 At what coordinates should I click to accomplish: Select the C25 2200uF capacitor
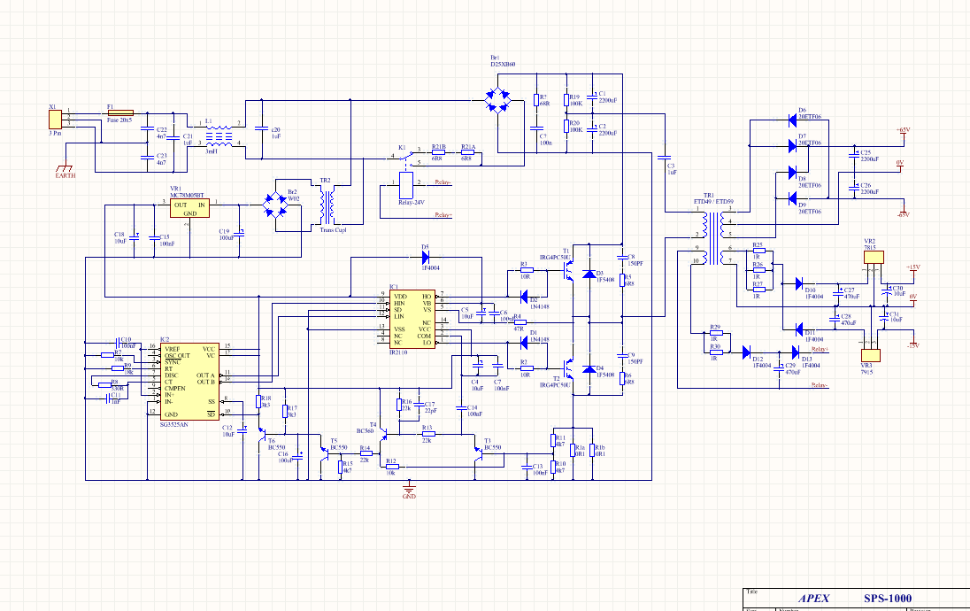[854, 155]
